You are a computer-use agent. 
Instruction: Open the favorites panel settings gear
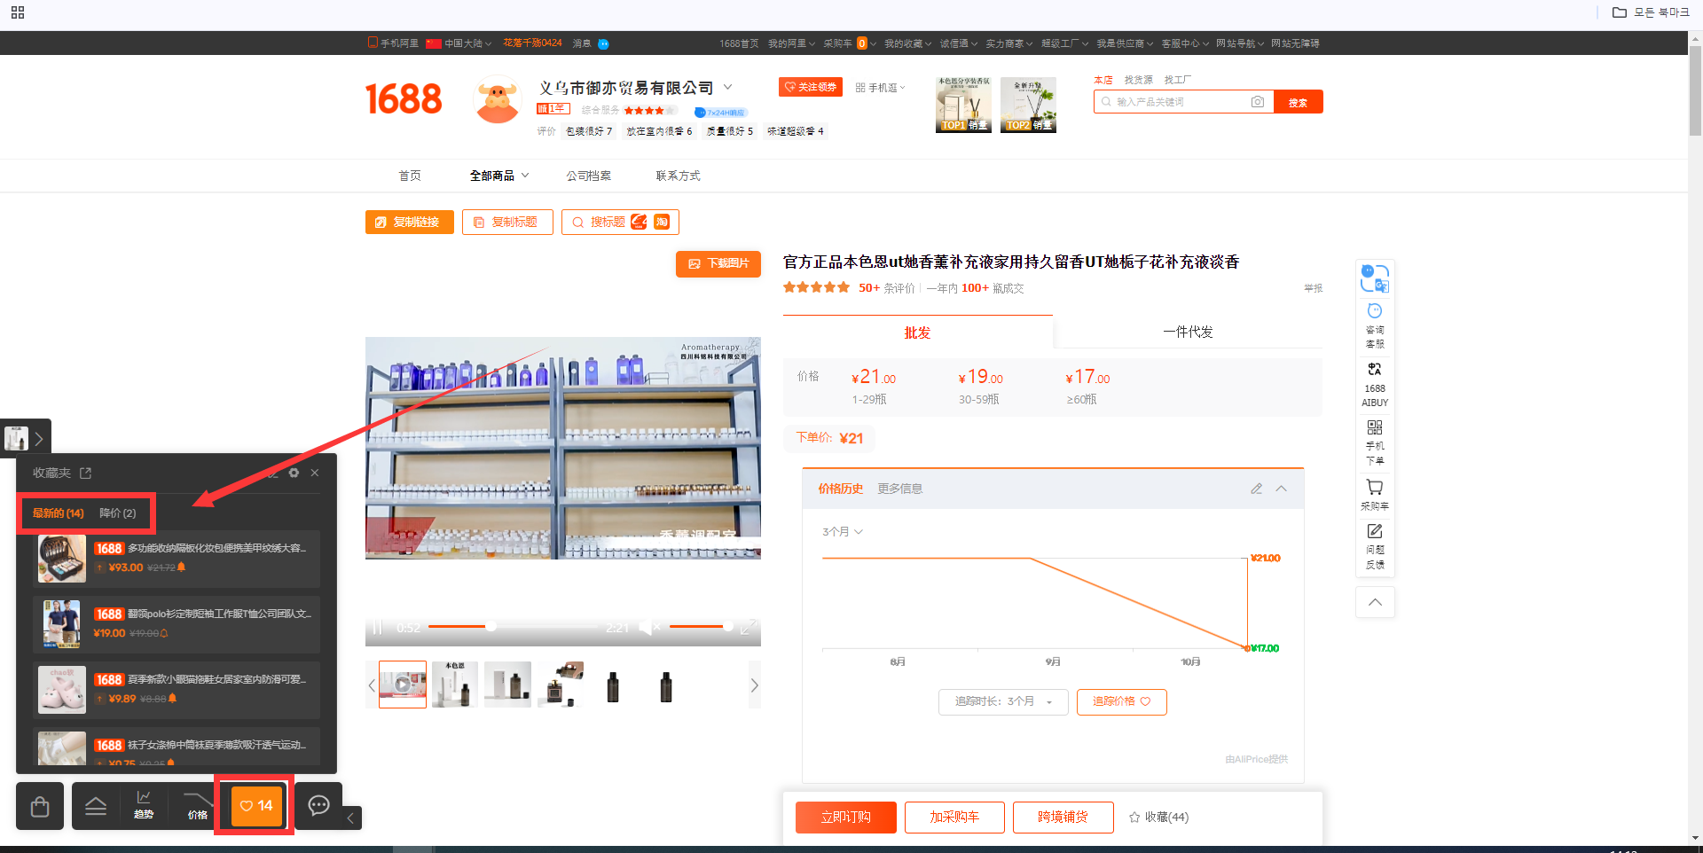coord(294,473)
